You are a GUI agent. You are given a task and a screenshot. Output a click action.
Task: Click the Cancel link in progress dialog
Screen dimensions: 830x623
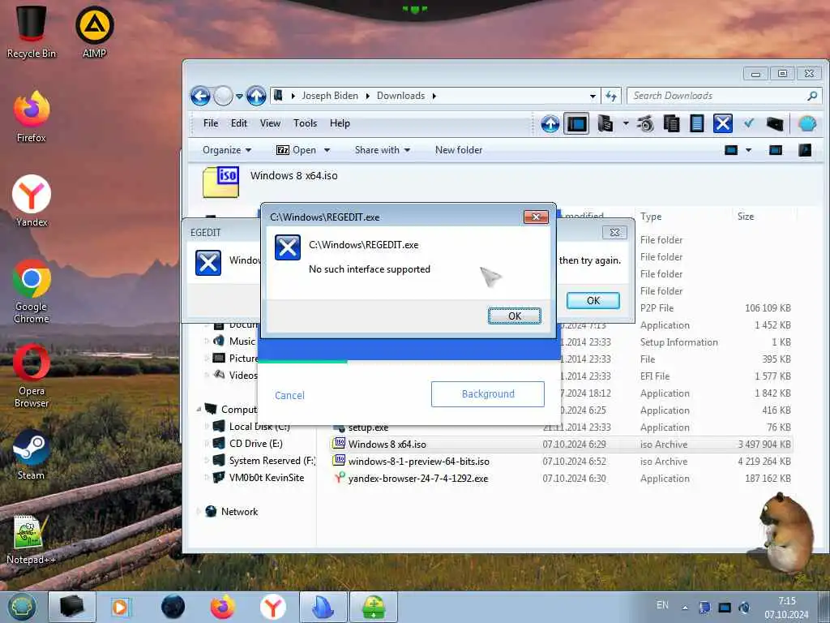click(289, 395)
